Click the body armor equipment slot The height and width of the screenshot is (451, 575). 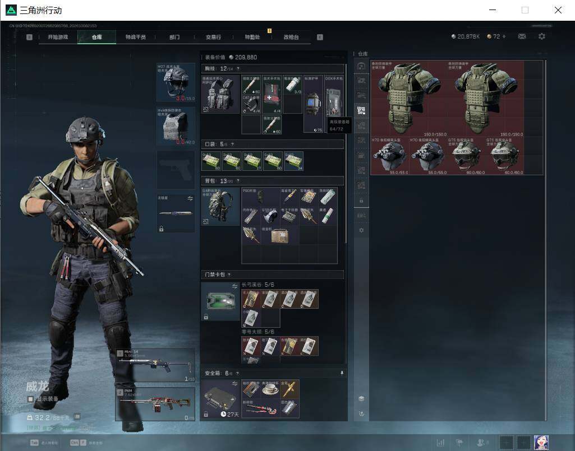176,126
